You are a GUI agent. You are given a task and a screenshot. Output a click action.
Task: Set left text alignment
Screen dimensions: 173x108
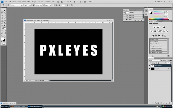[x=54, y=5]
